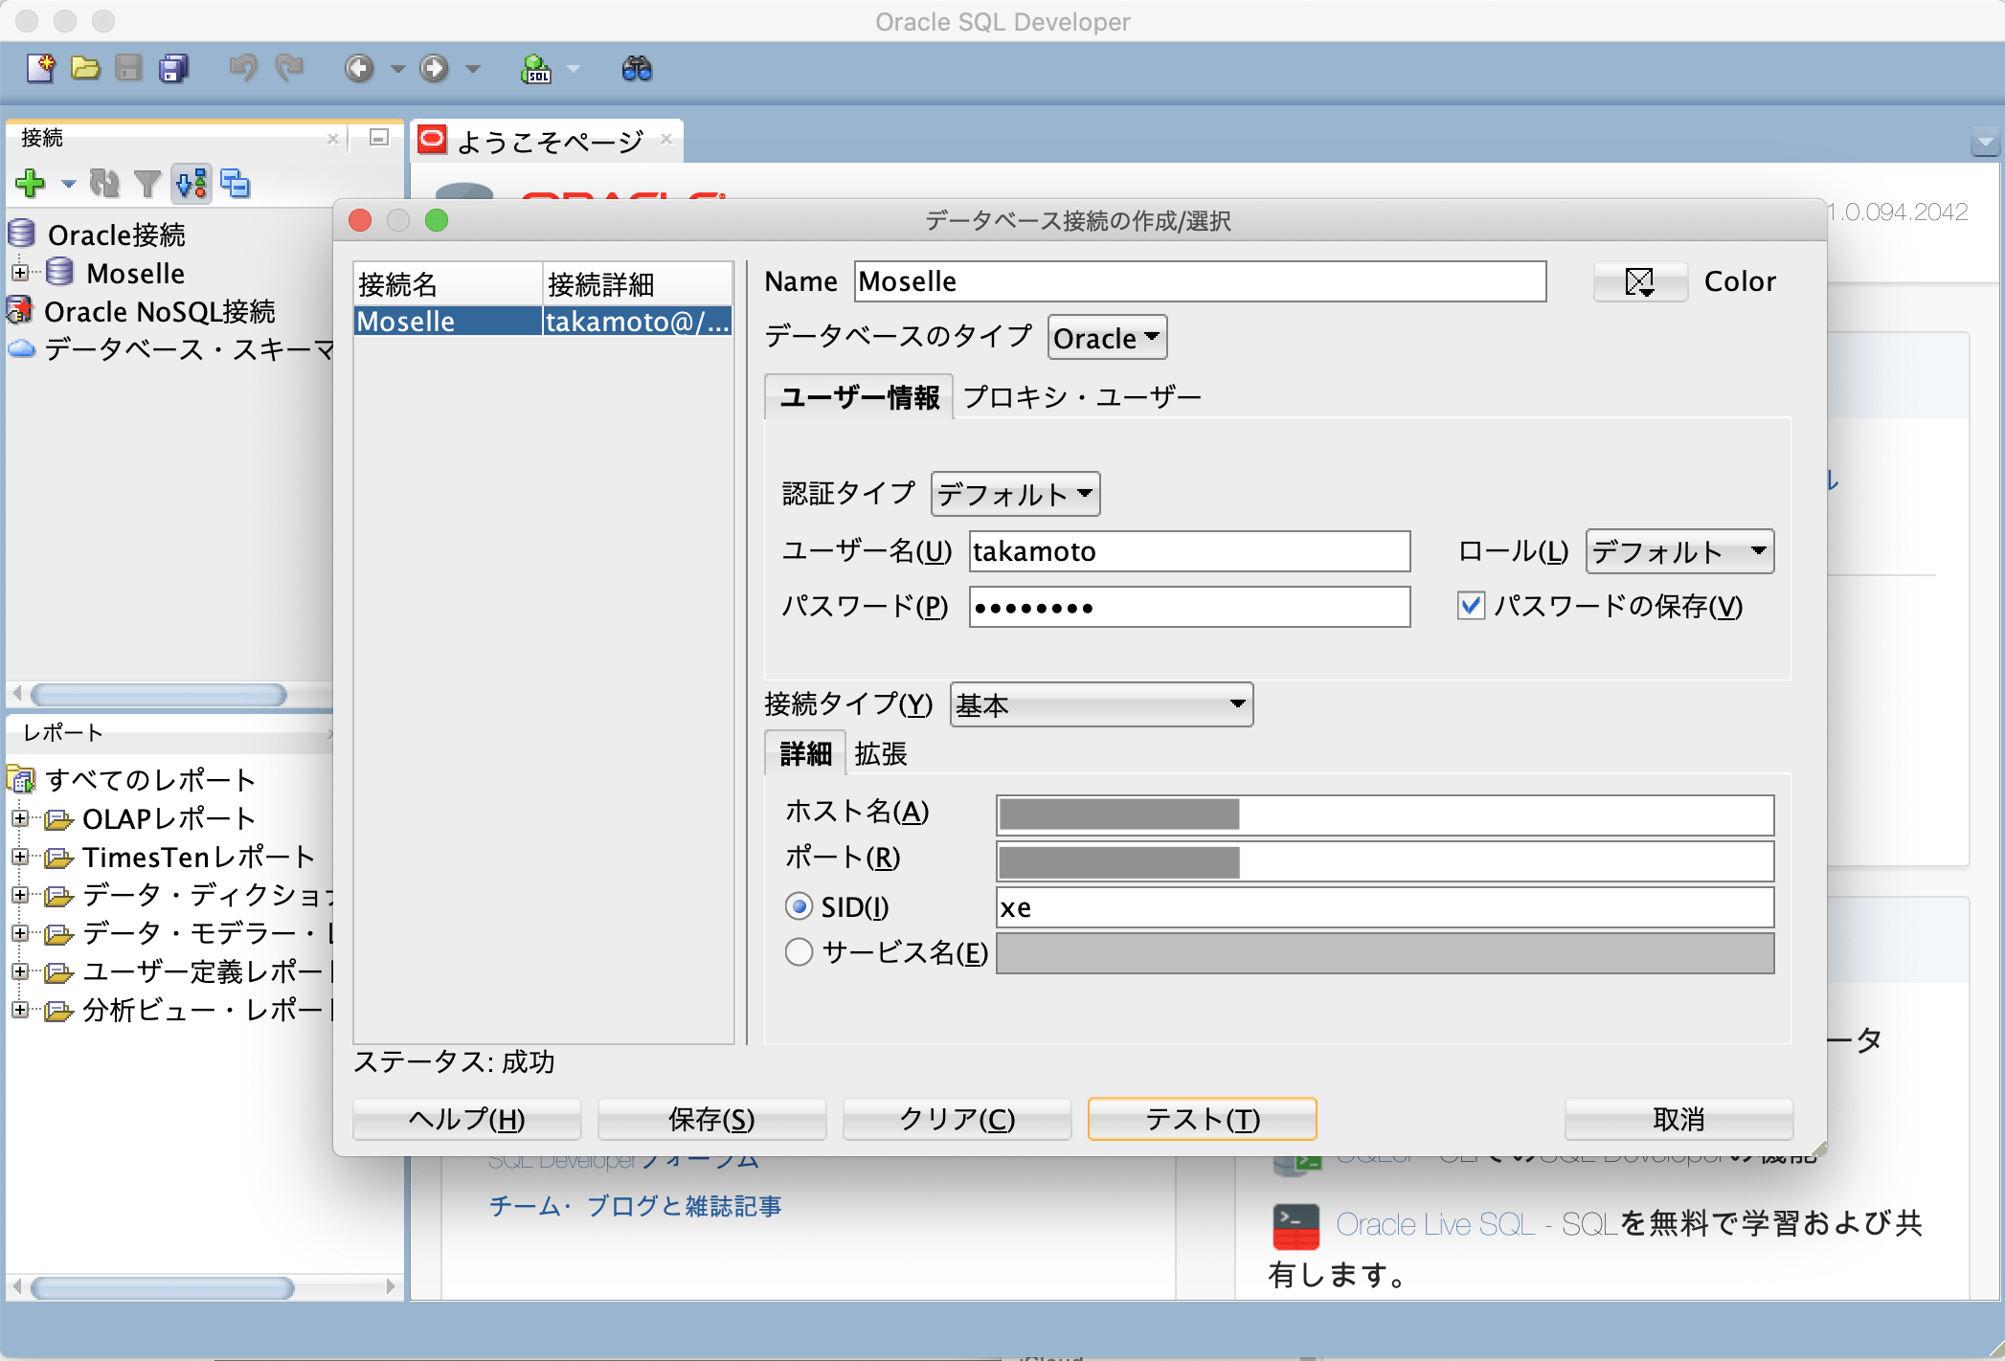Switch to the user info tab
Viewport: 2005px width, 1361px height.
(x=859, y=397)
